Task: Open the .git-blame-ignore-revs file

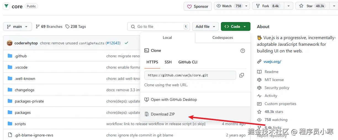Action: click(x=34, y=135)
